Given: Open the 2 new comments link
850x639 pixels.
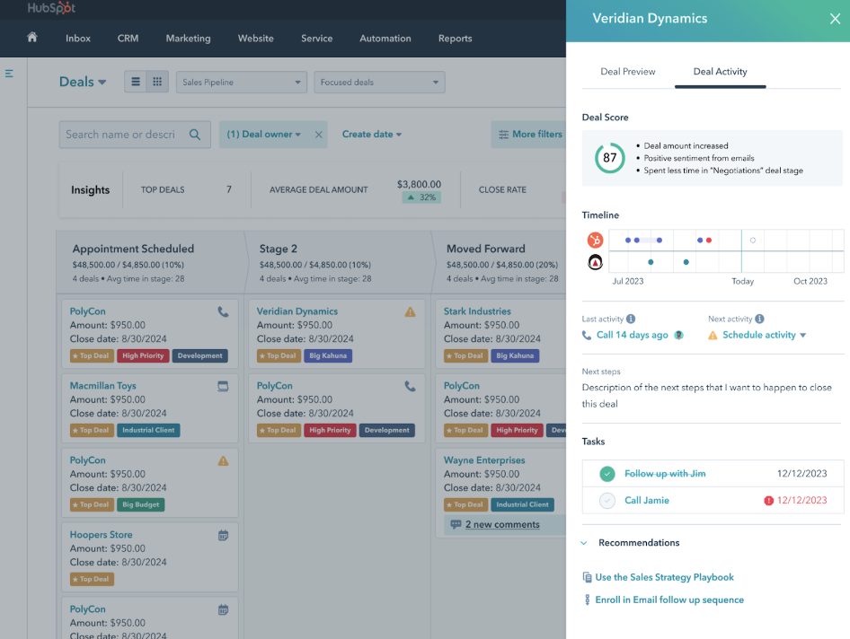Looking at the screenshot, I should coord(502,524).
